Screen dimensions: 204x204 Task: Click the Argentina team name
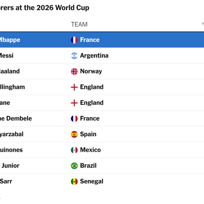point(94,55)
